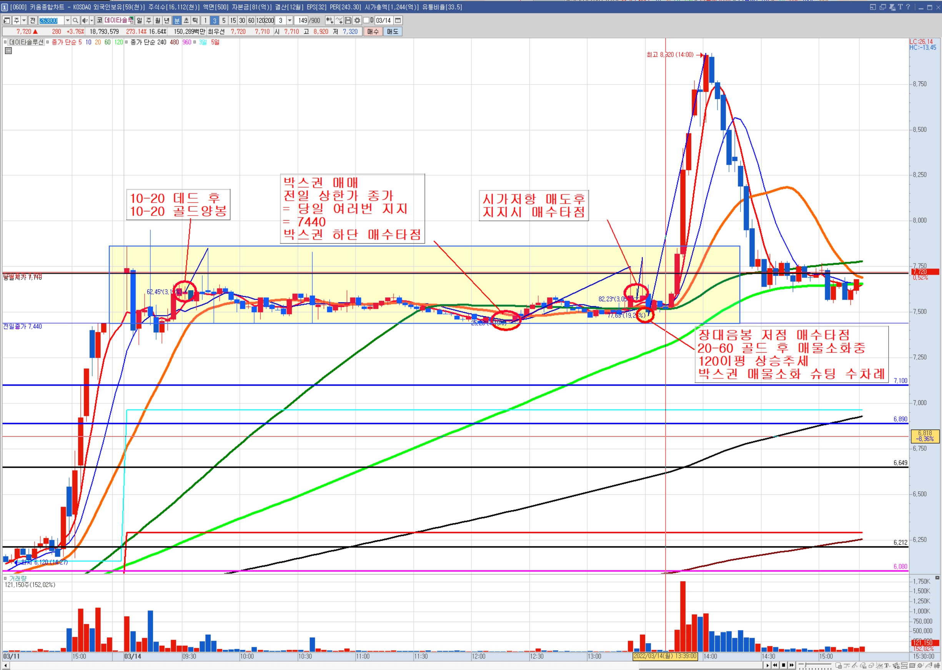942x670 pixels.
Task: Click the save chart floppy disk icon
Action: [348, 20]
